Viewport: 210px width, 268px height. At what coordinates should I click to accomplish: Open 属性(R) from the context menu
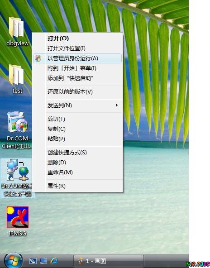(x=77, y=186)
